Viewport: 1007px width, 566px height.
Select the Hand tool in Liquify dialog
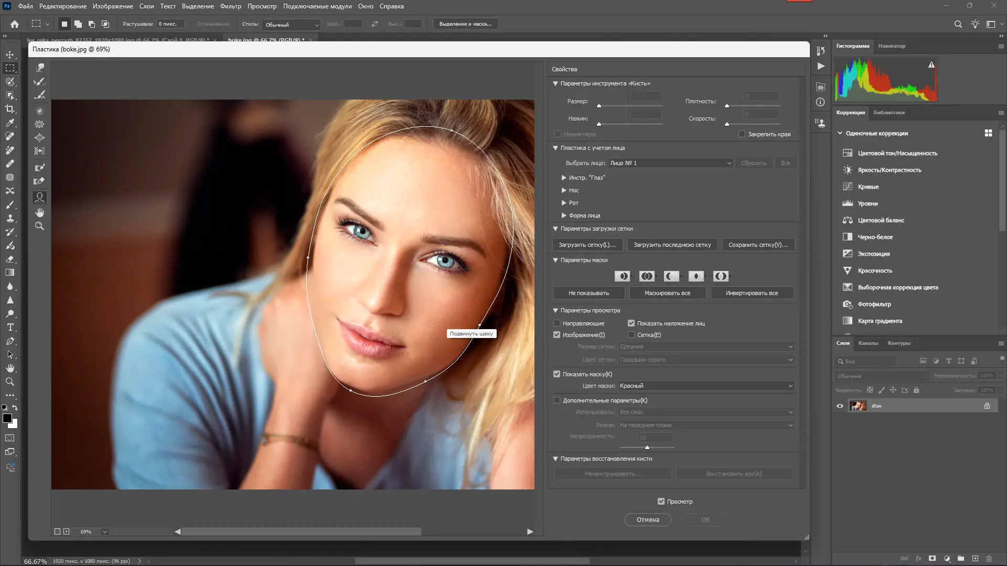(x=39, y=212)
